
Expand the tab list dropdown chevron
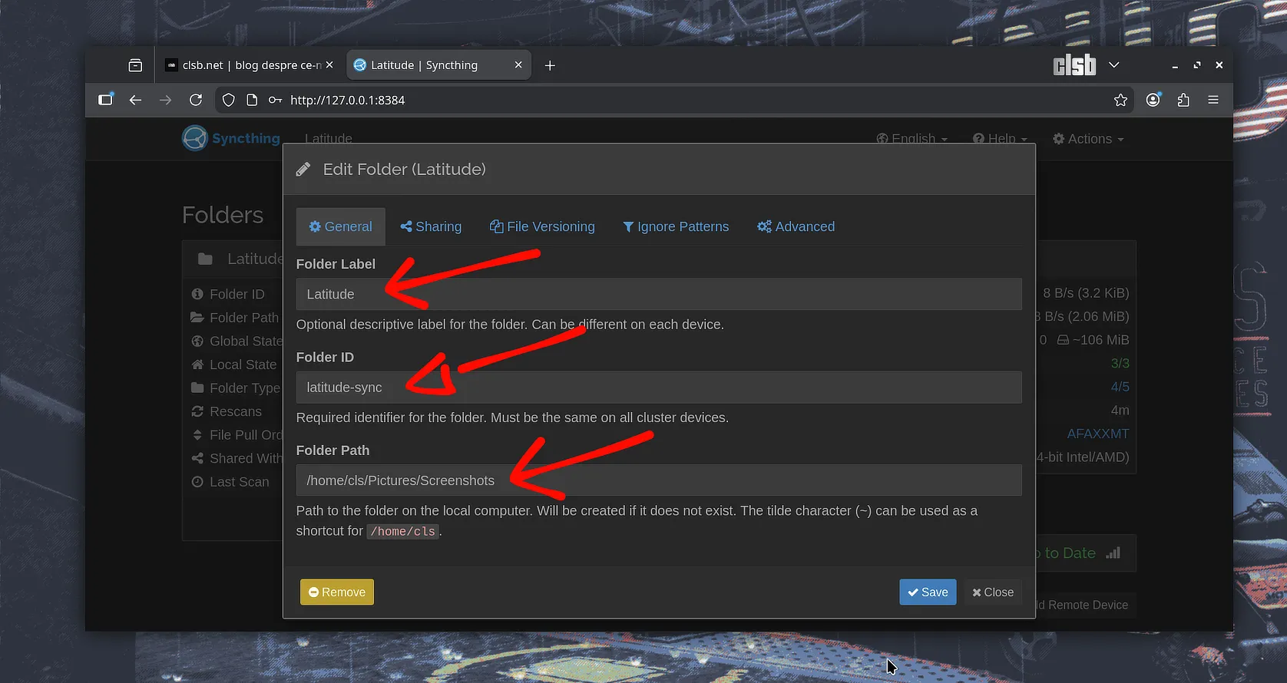pyautogui.click(x=1114, y=65)
